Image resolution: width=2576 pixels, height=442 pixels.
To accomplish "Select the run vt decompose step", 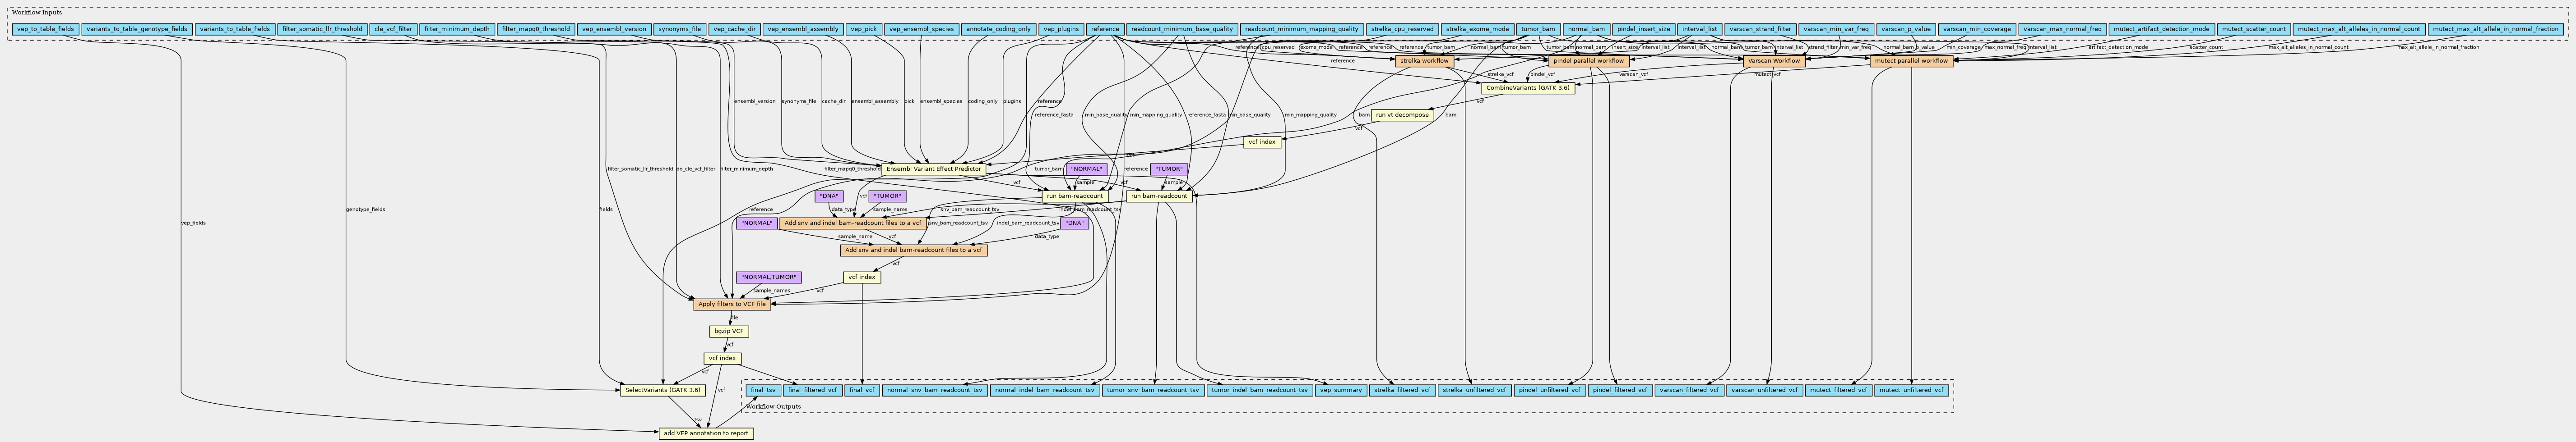I will point(1402,115).
